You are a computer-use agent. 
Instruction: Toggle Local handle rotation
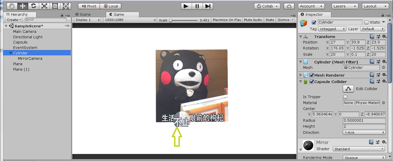tap(111, 6)
